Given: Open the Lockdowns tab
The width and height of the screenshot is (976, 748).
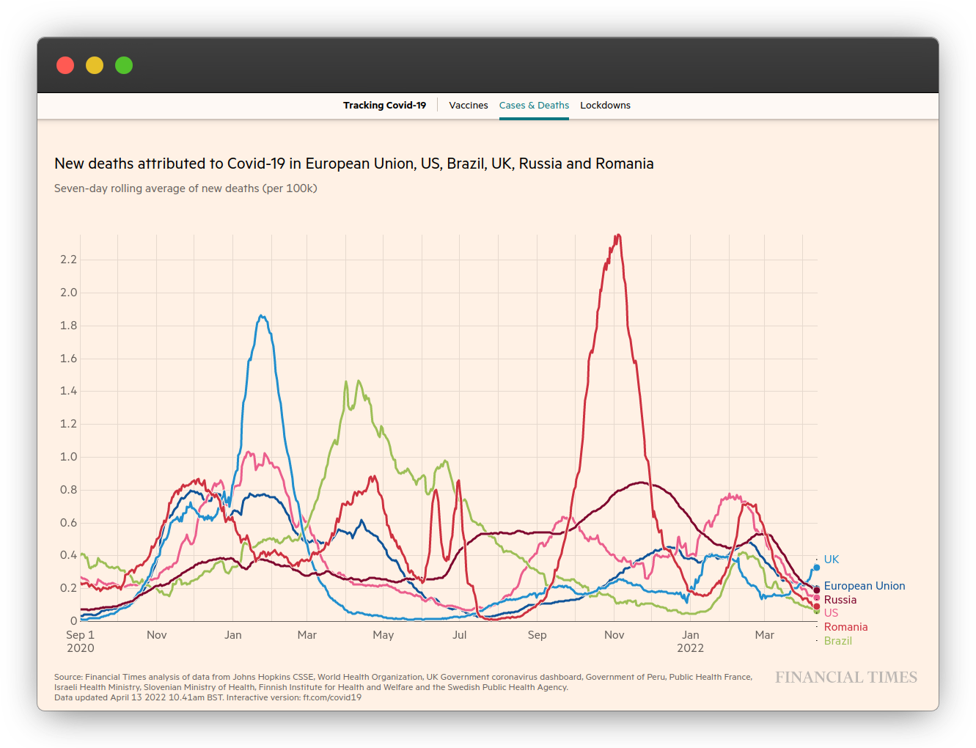Looking at the screenshot, I should coord(605,105).
